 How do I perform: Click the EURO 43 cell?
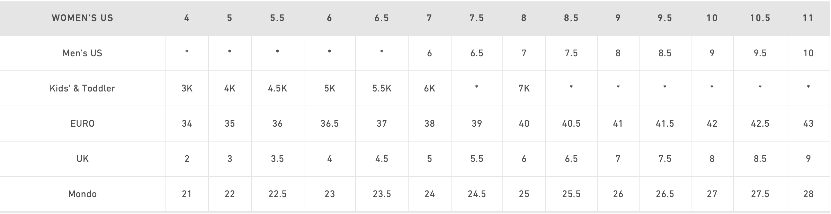coord(808,124)
